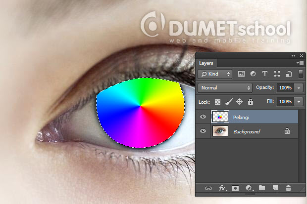Click the Layers panel vertical scrollbar
The image size is (307, 204).
(x=301, y=146)
